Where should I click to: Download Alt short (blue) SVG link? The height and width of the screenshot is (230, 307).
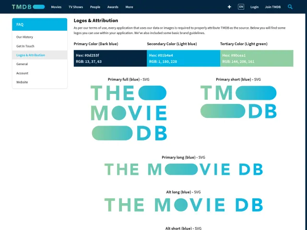point(198,228)
